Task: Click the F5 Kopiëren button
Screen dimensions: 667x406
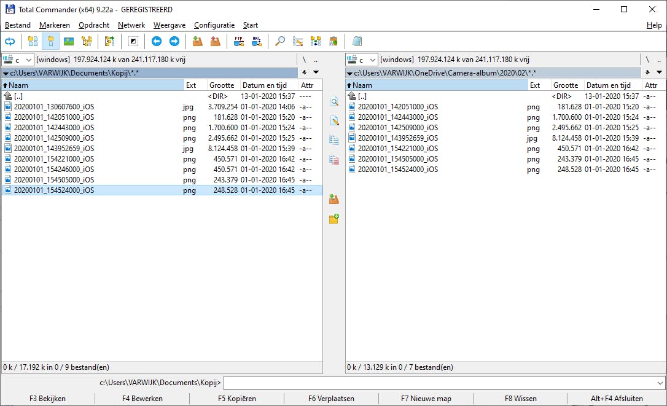Action: [x=237, y=399]
